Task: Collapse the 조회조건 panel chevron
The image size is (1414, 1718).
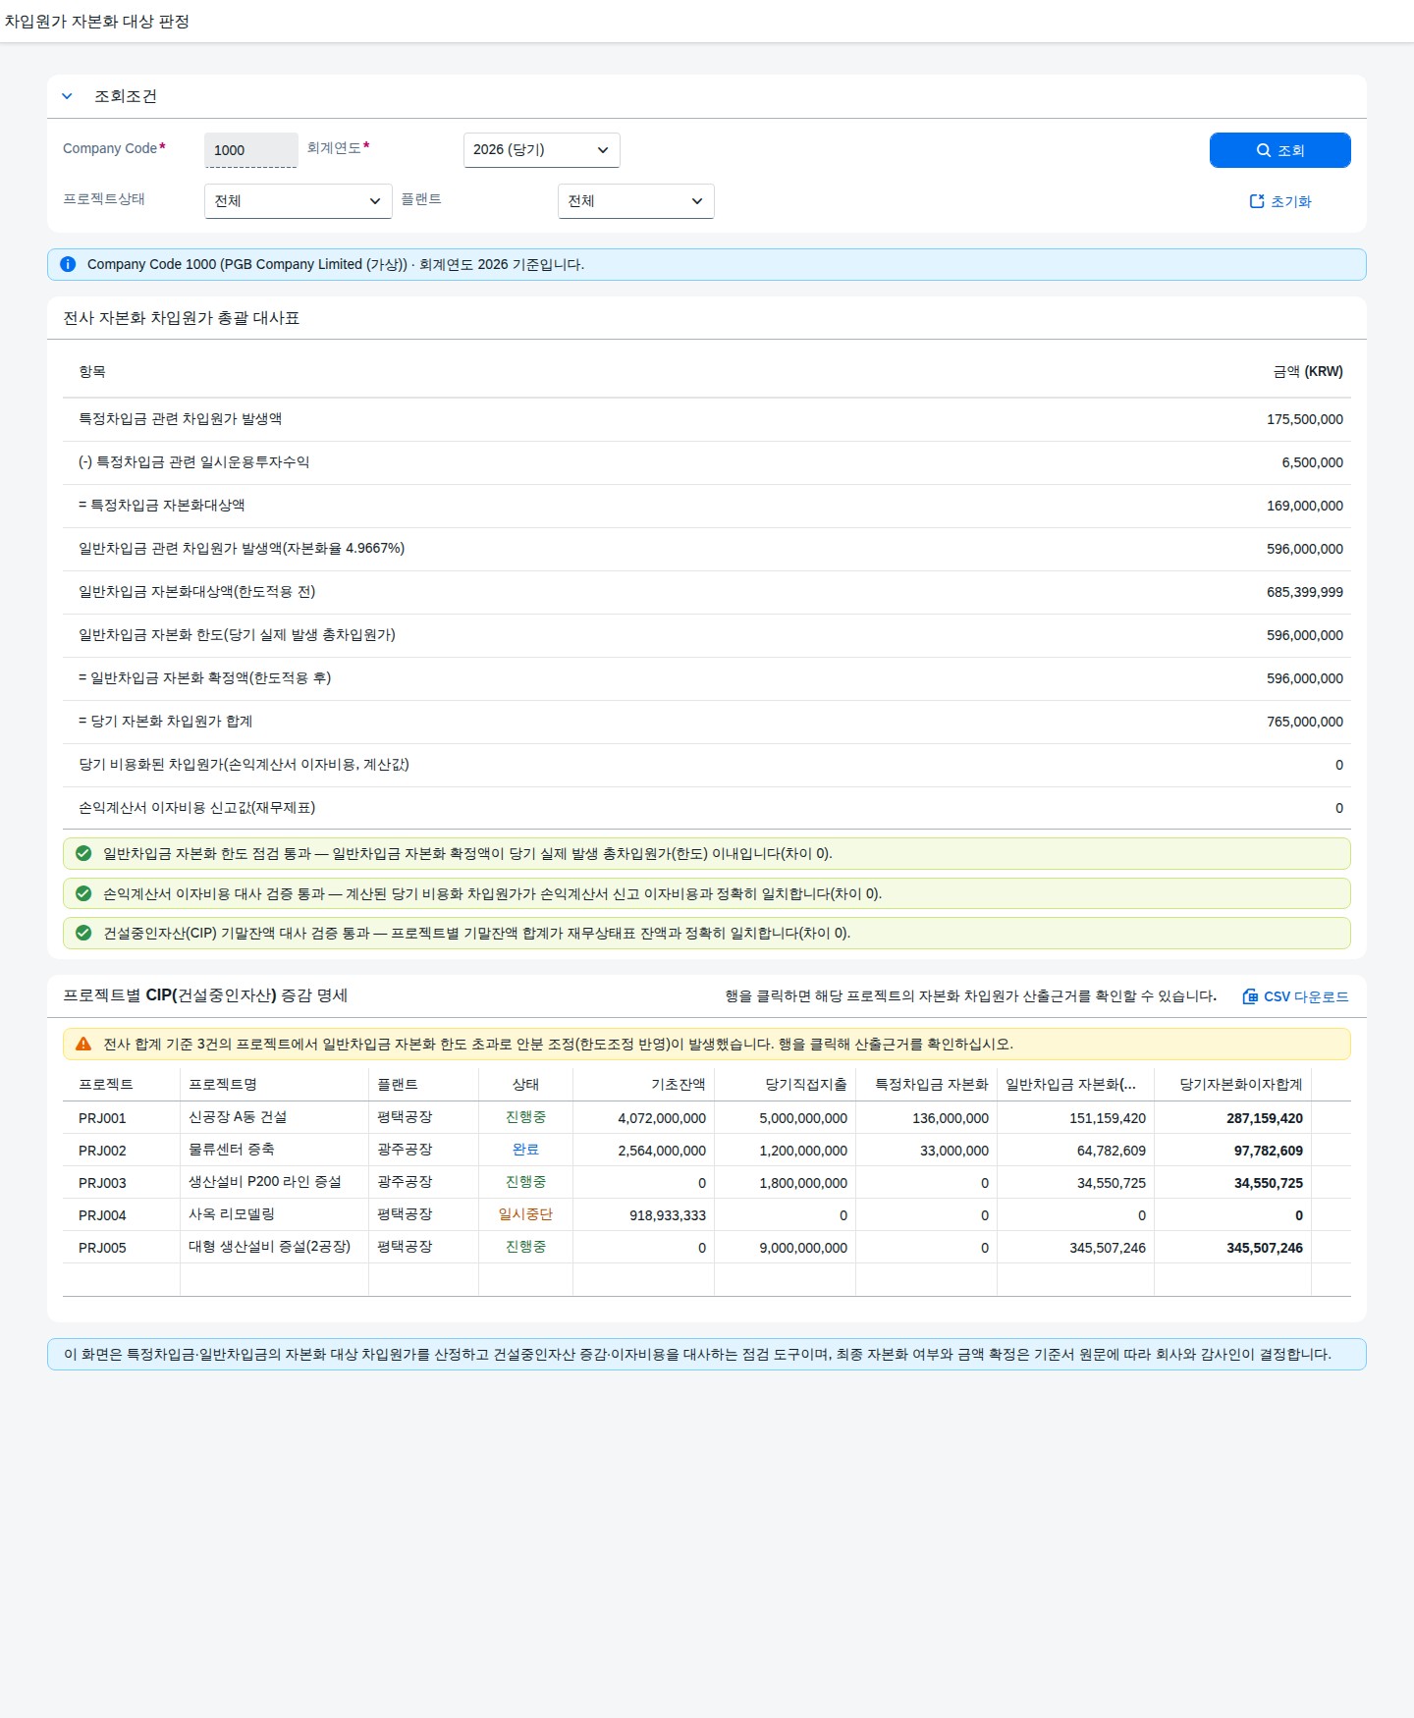Action: pos(67,96)
